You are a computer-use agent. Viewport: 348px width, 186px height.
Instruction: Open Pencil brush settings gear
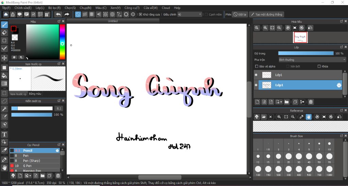pyautogui.click(x=57, y=150)
